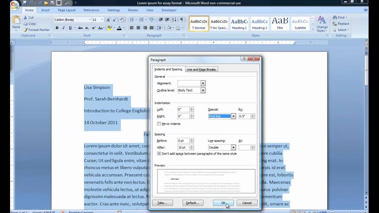Toggle Underline formatting

pos(70,28)
